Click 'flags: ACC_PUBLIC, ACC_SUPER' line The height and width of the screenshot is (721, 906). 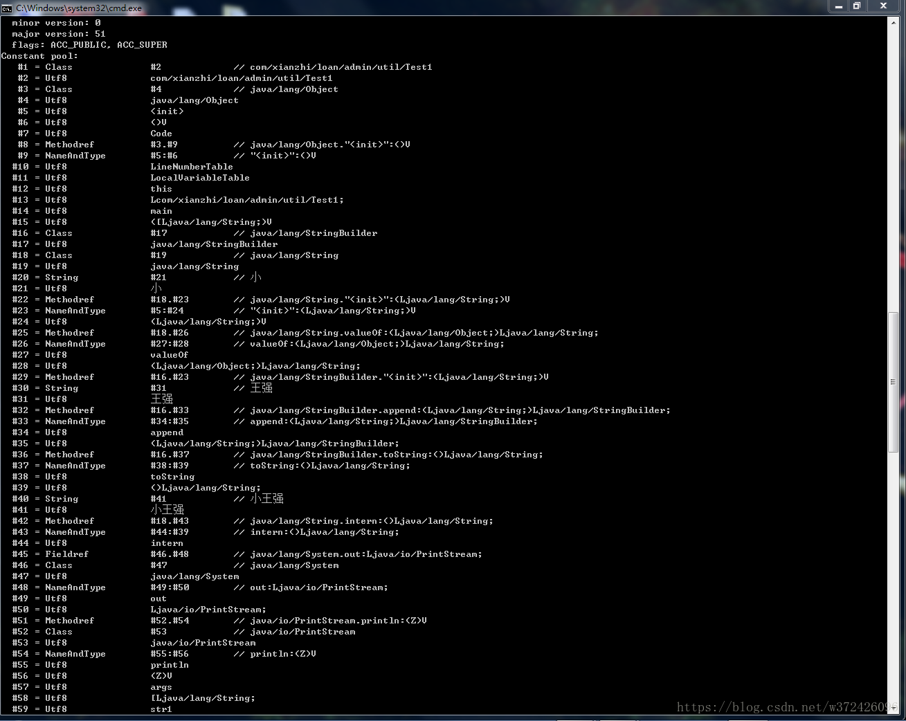(x=89, y=45)
